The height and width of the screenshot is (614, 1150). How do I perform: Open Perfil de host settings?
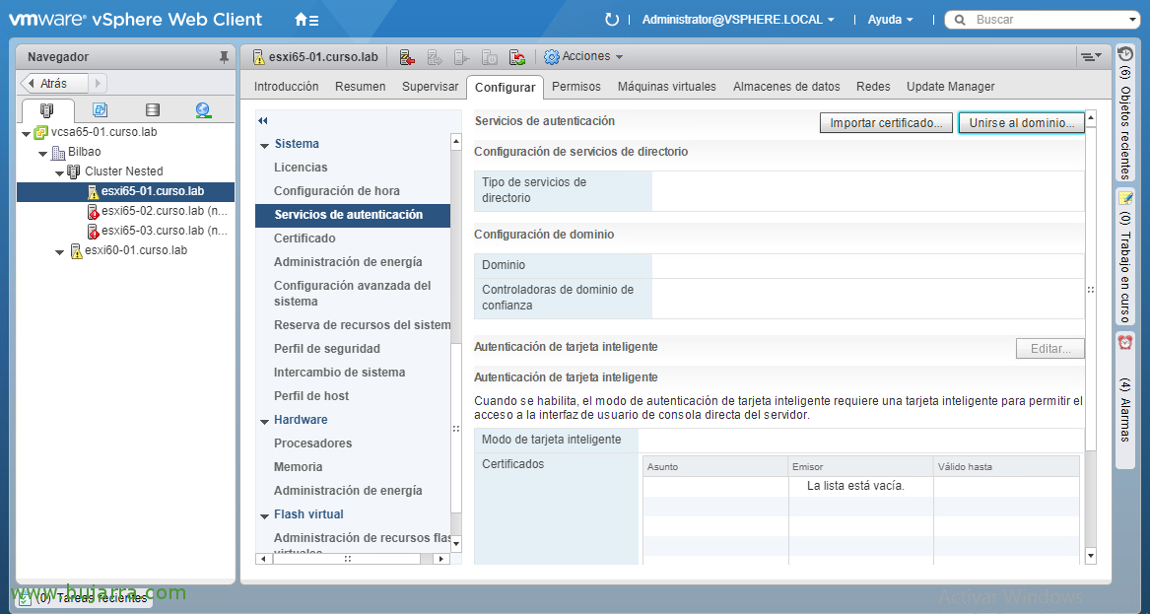point(311,396)
